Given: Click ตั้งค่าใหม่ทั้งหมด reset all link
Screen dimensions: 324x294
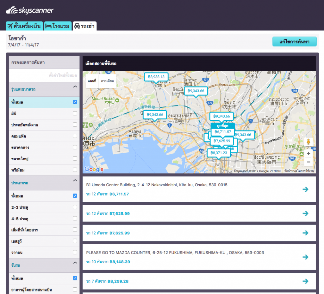Looking at the screenshot, I should point(63,75).
